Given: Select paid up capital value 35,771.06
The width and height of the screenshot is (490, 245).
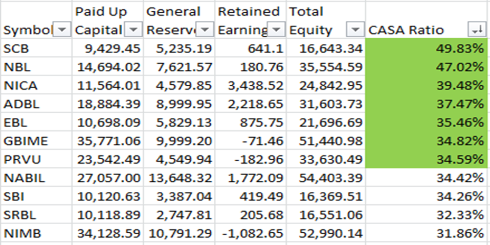Looking at the screenshot, I should (108, 141).
